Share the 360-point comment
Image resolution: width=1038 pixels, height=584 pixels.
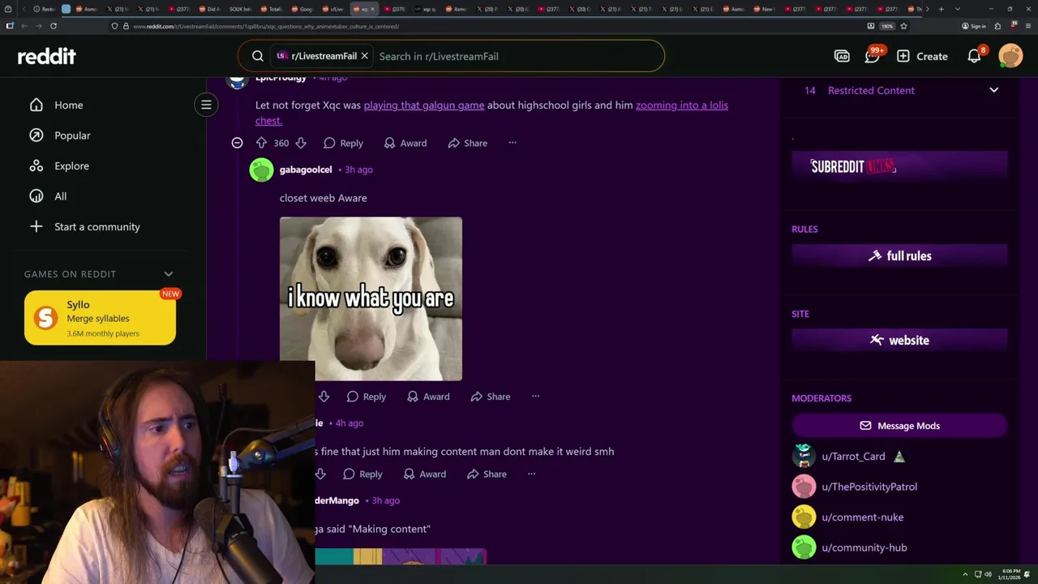pos(467,143)
